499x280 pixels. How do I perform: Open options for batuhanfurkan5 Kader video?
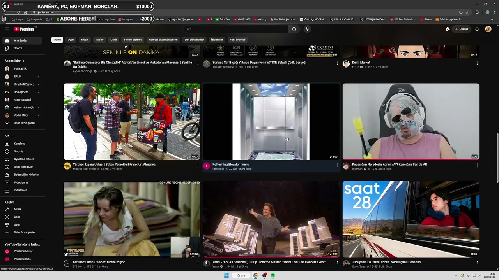tap(198, 262)
